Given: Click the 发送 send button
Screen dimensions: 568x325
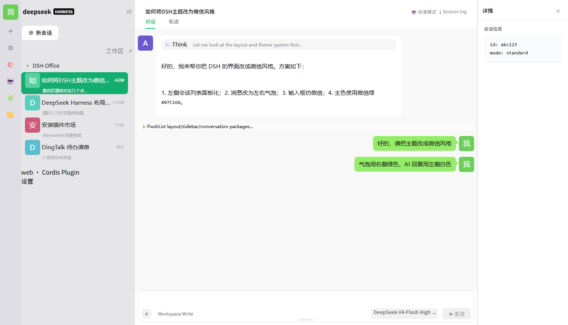Looking at the screenshot, I should tap(457, 314).
